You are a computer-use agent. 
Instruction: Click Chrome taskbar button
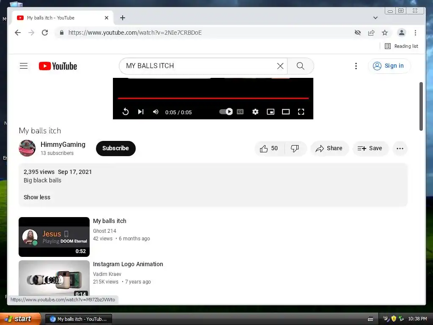(78, 319)
